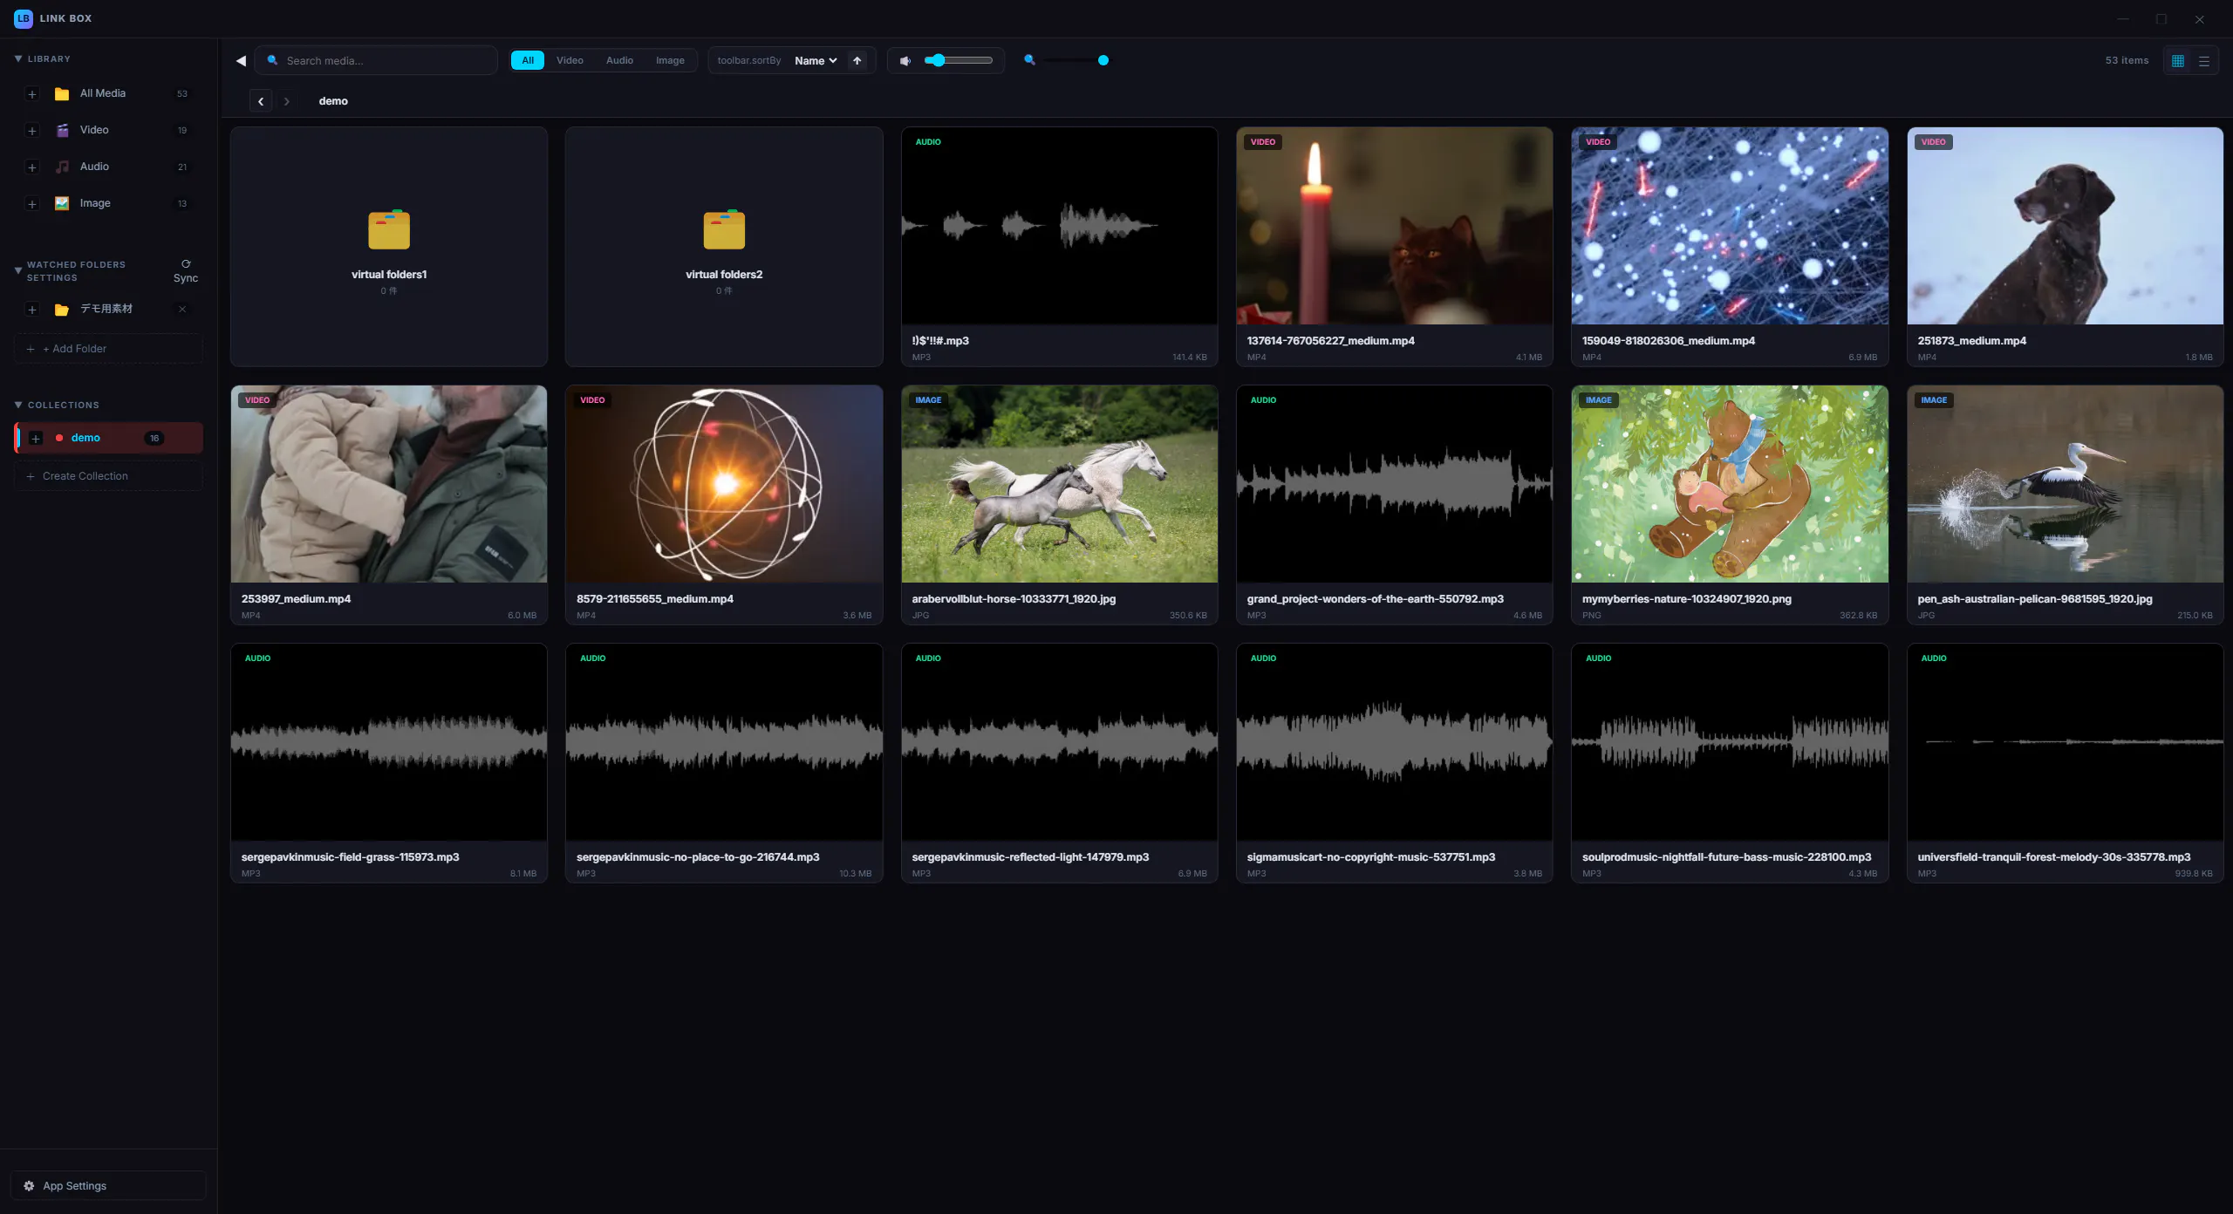The image size is (2233, 1214).
Task: Go forward with the breadcrumb right chevron
Action: 286,101
